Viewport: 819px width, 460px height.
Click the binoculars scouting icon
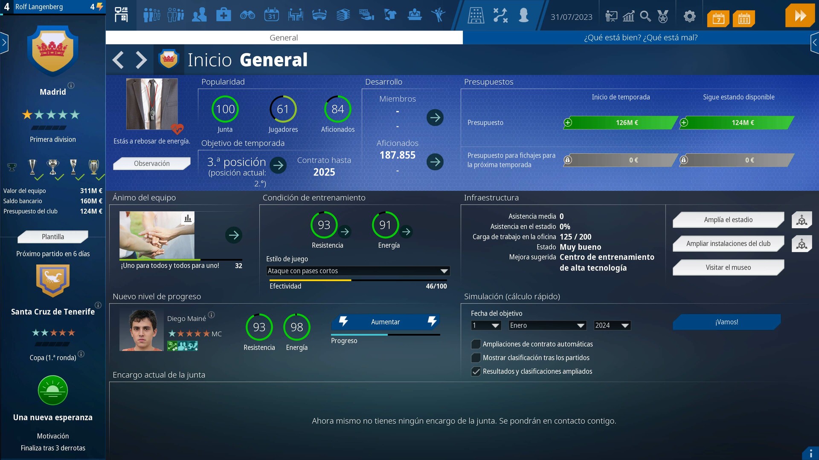click(247, 16)
